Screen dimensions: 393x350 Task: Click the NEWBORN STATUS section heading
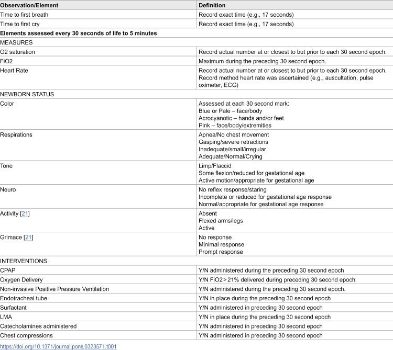pyautogui.click(x=27, y=94)
